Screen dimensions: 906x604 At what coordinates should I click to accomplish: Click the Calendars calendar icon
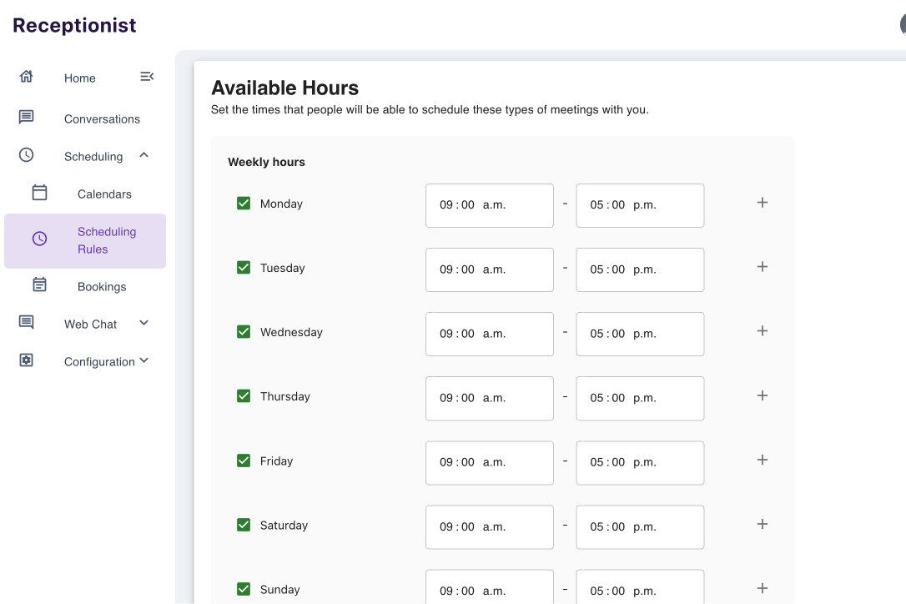[x=39, y=191]
